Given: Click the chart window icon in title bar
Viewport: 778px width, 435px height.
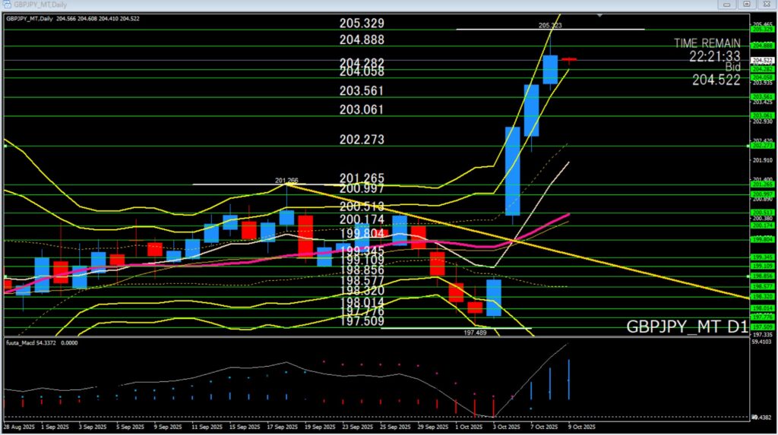Looking at the screenshot, I should pyautogui.click(x=5, y=5).
